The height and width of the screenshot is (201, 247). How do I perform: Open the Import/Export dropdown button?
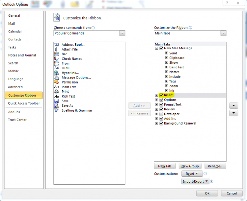click(195, 181)
